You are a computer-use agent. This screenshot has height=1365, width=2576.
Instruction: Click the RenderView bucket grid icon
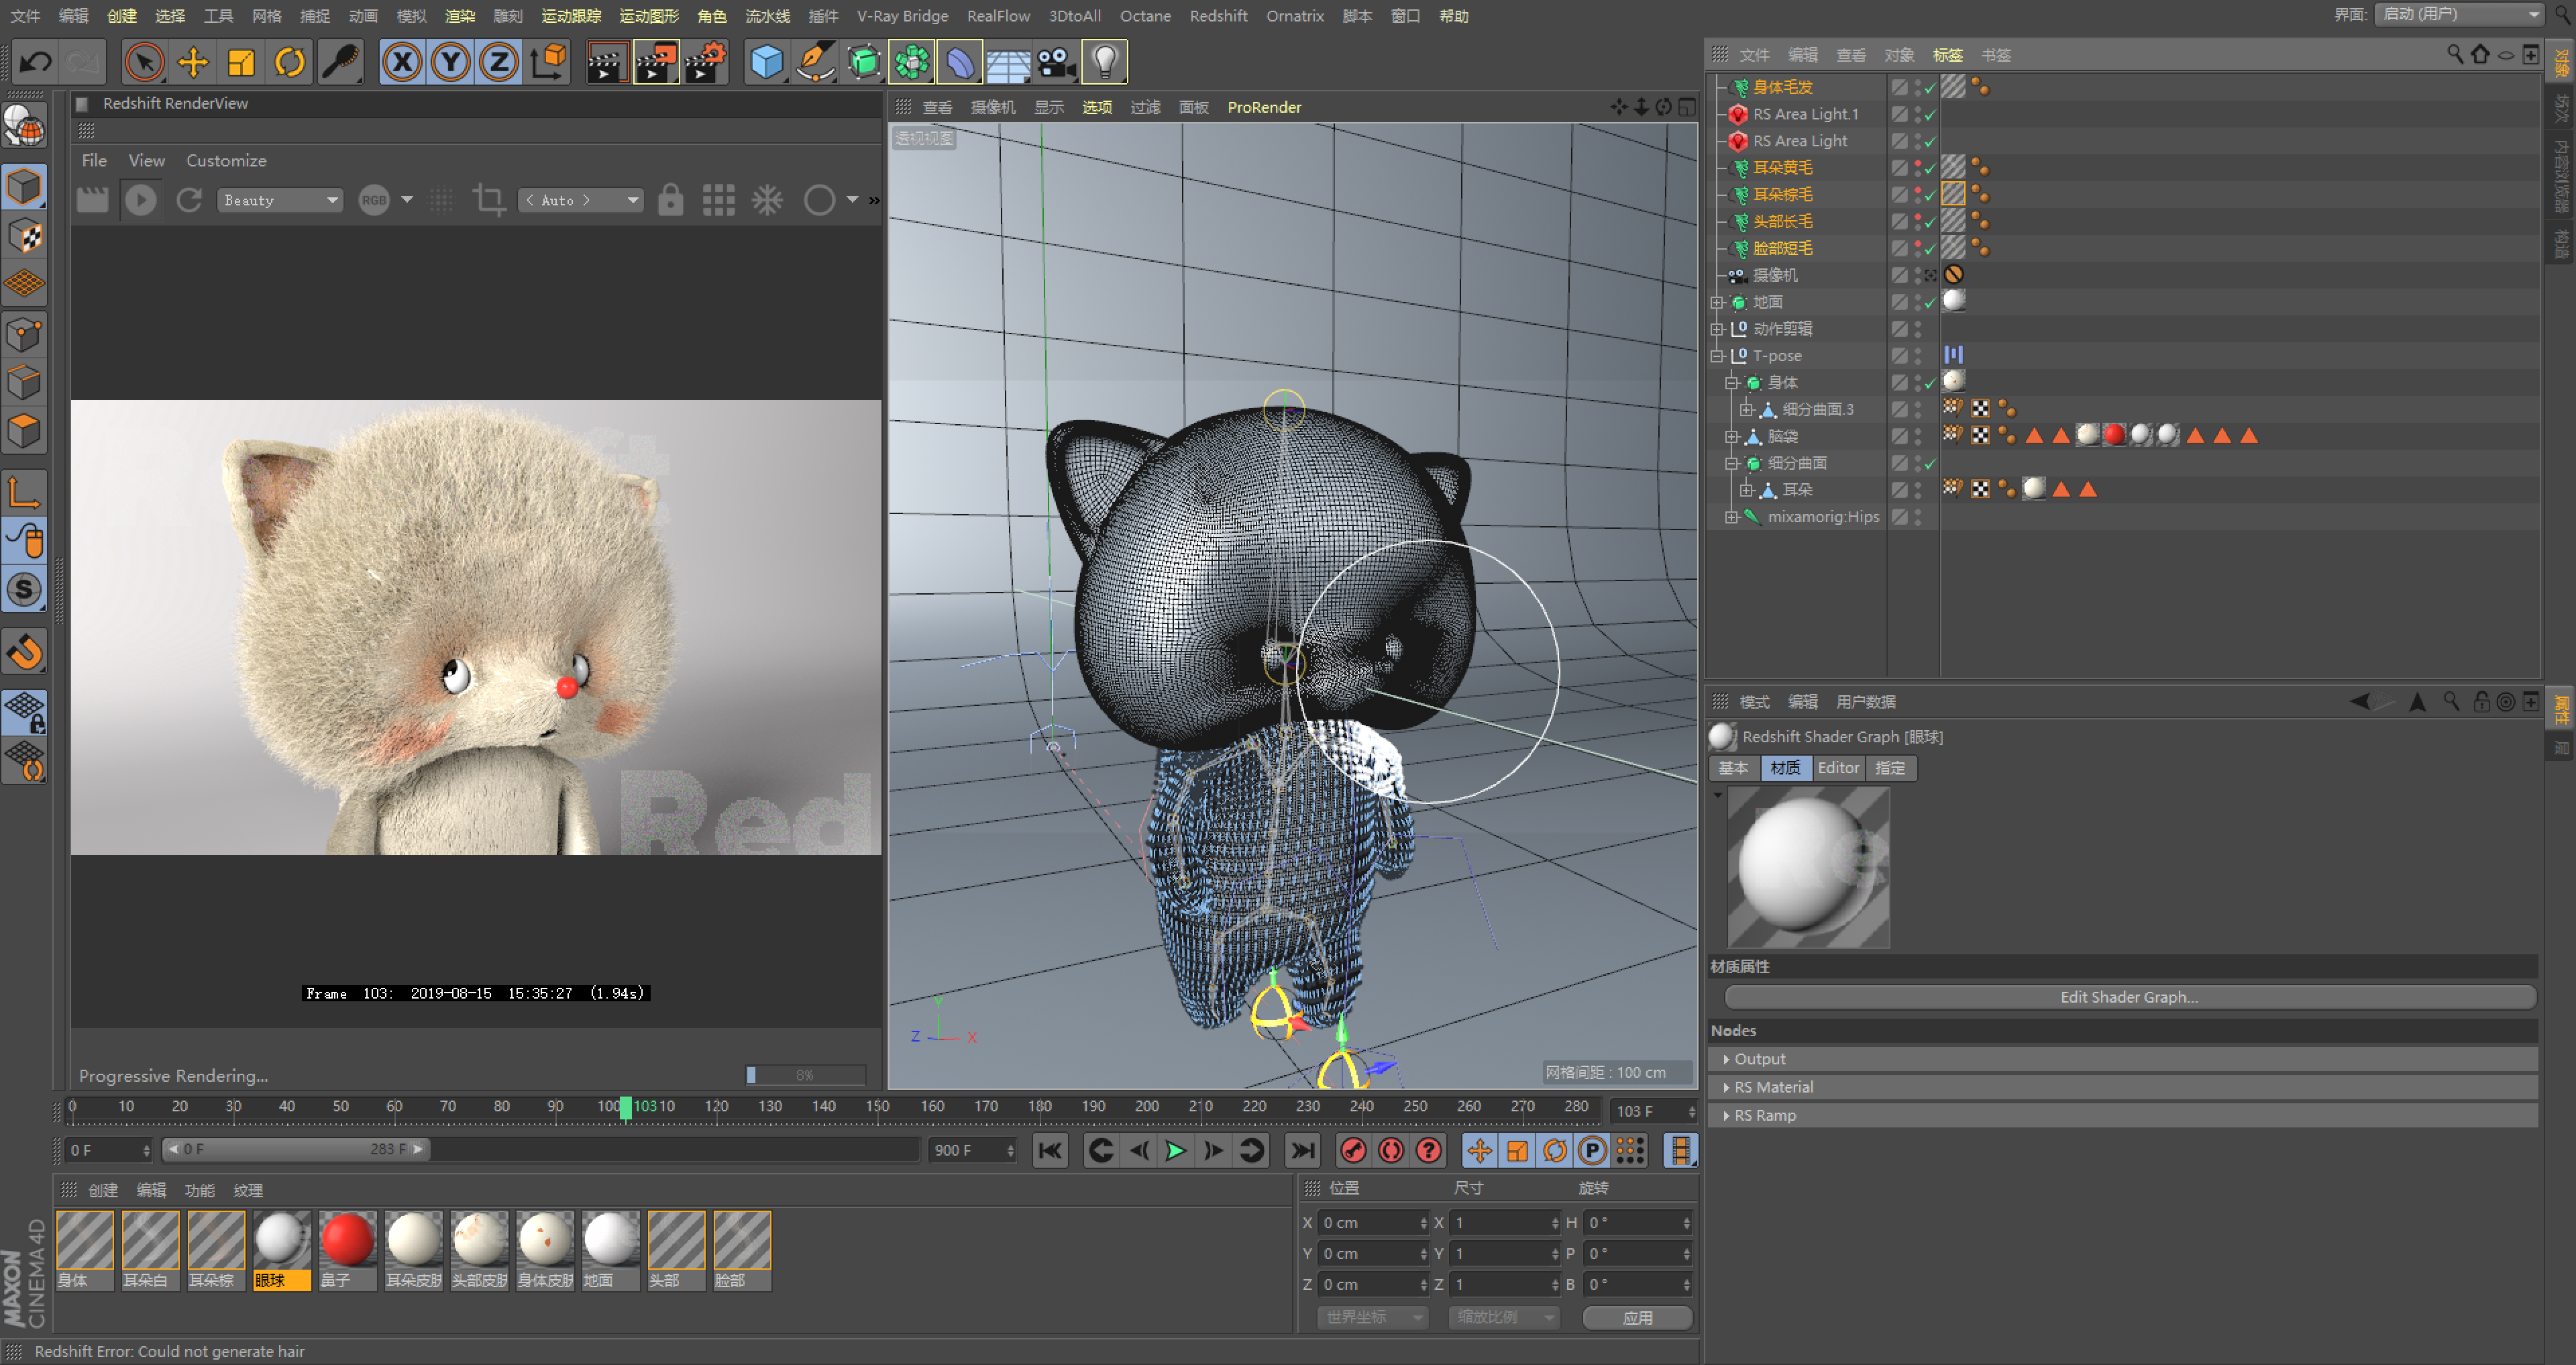[x=719, y=200]
